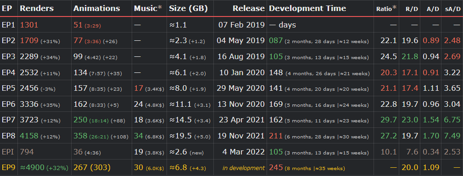
Task: Click the 1709 renders value
Action: [29, 41]
